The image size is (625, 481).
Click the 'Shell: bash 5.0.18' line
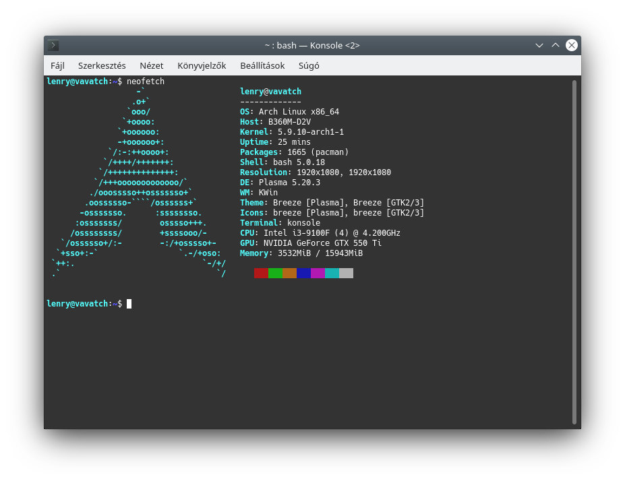click(x=282, y=162)
